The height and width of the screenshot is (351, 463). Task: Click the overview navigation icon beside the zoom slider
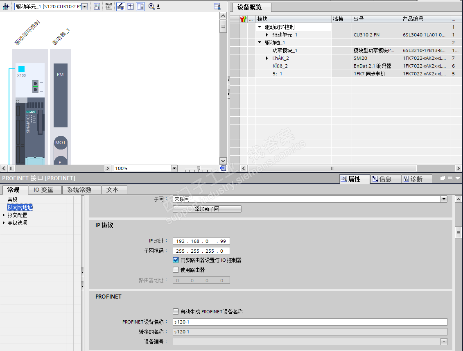[223, 168]
